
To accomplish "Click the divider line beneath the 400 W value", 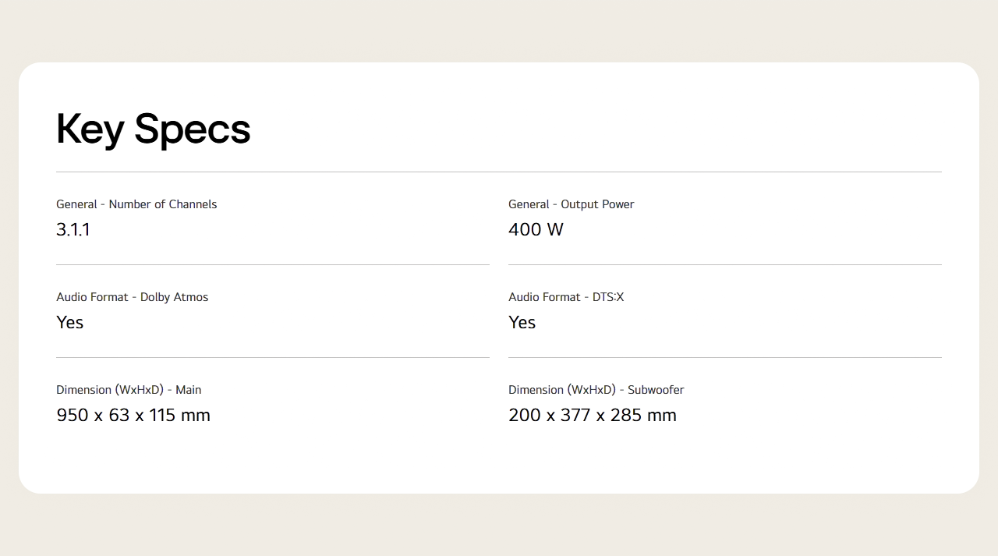I will 725,264.
